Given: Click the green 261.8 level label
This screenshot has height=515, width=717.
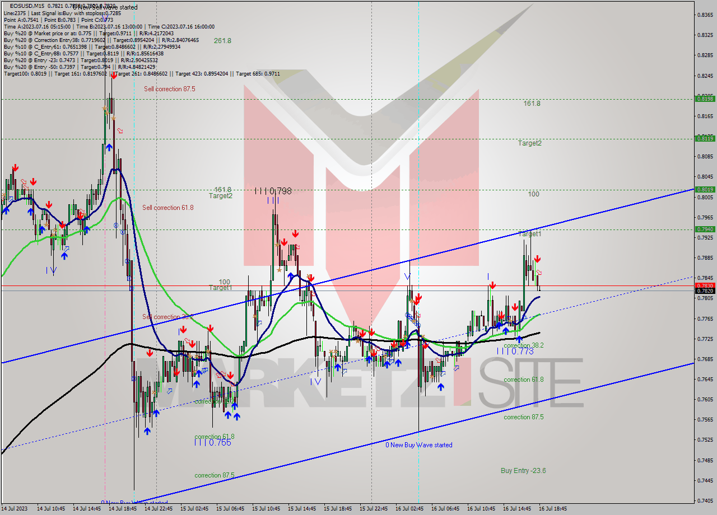Looking at the screenshot, I should (x=222, y=41).
